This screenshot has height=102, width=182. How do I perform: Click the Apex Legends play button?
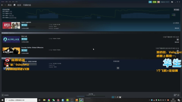pos(24,25)
